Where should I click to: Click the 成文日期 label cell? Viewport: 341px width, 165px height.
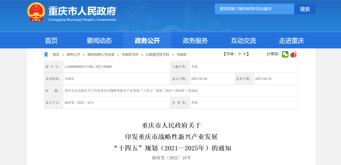(180, 79)
